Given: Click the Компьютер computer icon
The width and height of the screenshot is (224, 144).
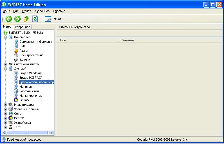Looking at the screenshot, I should pyautogui.click(x=11, y=37).
